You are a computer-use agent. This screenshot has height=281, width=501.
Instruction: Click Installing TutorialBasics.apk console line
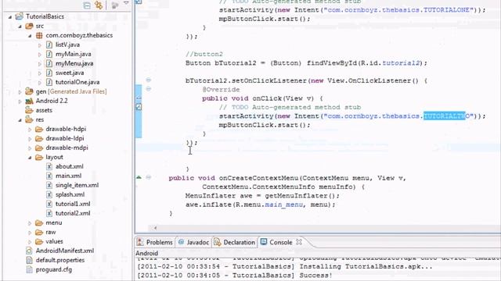click(284, 266)
